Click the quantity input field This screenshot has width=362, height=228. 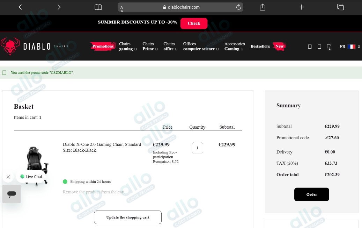(x=197, y=148)
